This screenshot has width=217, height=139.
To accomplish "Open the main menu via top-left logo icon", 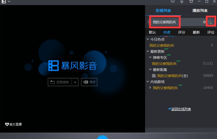I will click(x=4, y=1).
